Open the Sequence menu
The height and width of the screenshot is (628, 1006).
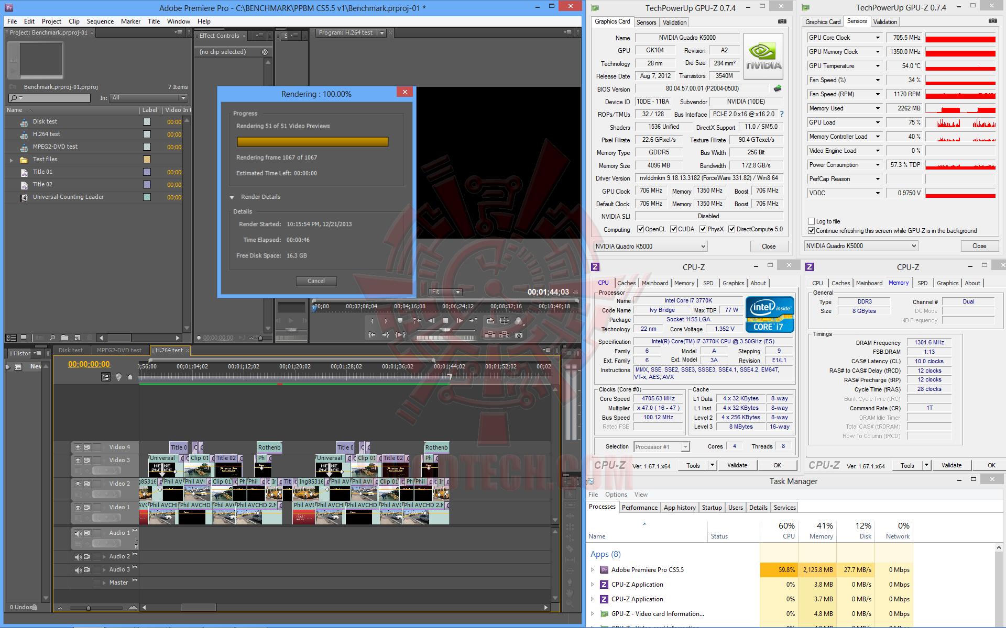[100, 21]
